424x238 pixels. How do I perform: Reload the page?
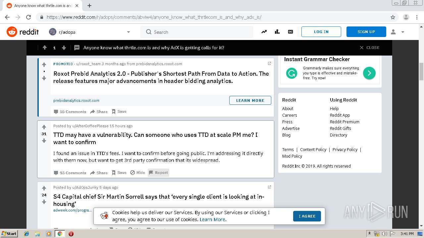click(28, 17)
